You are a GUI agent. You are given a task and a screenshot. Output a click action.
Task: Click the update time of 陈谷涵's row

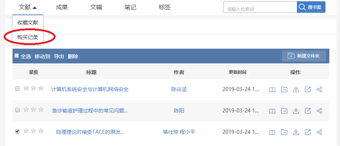point(241,89)
